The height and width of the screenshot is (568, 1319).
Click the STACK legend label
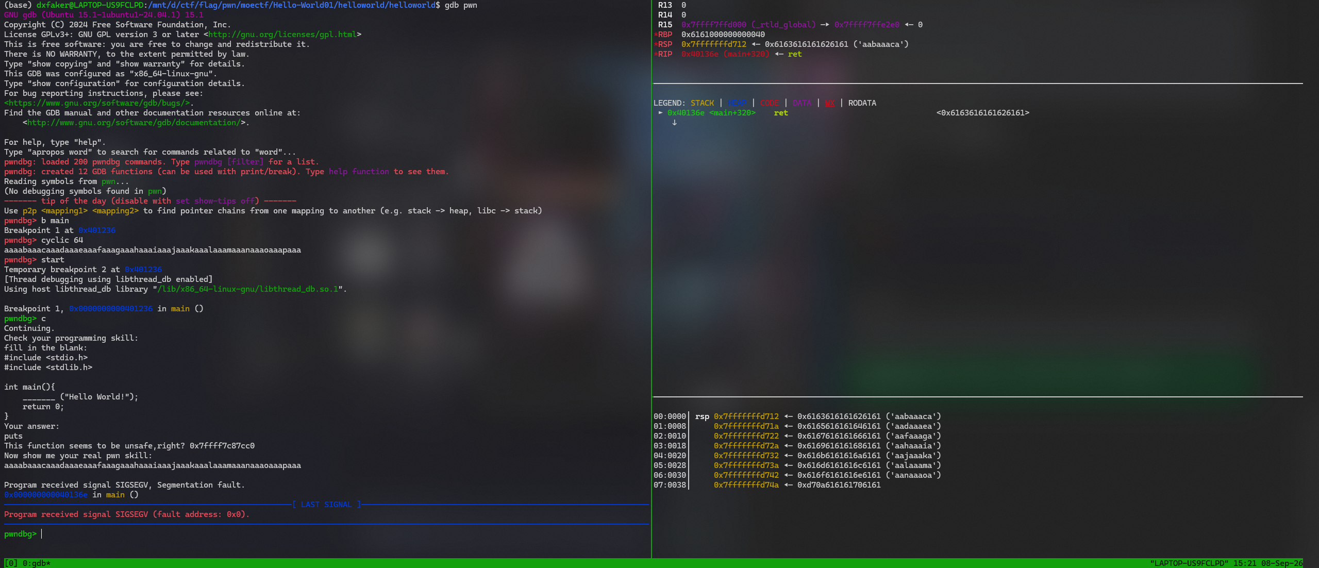tap(702, 103)
